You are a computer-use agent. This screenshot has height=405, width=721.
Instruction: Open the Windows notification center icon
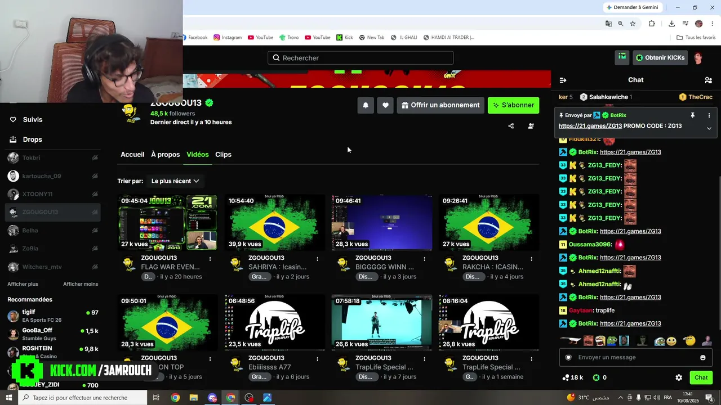pos(709,398)
